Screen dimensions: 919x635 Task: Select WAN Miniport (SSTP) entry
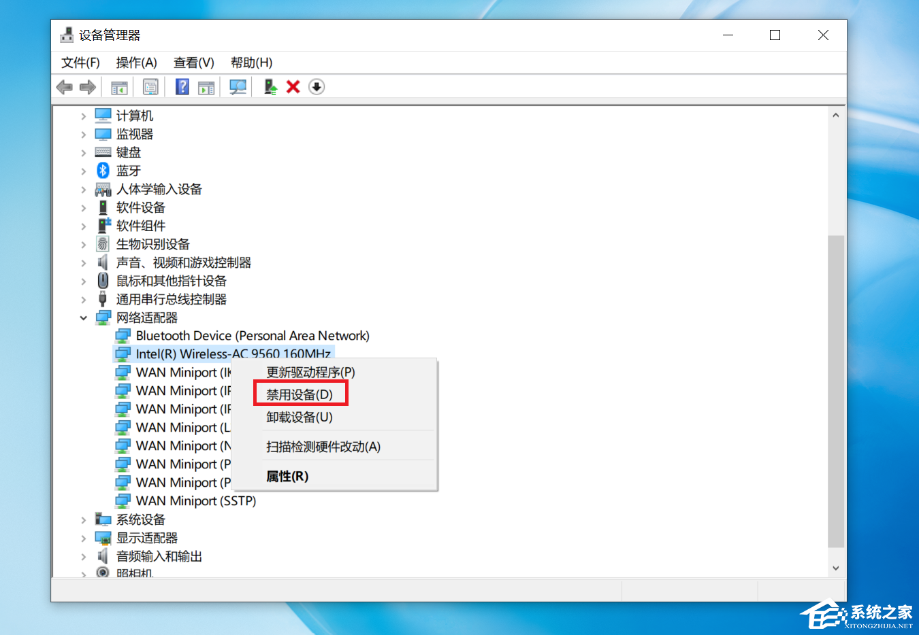click(196, 500)
